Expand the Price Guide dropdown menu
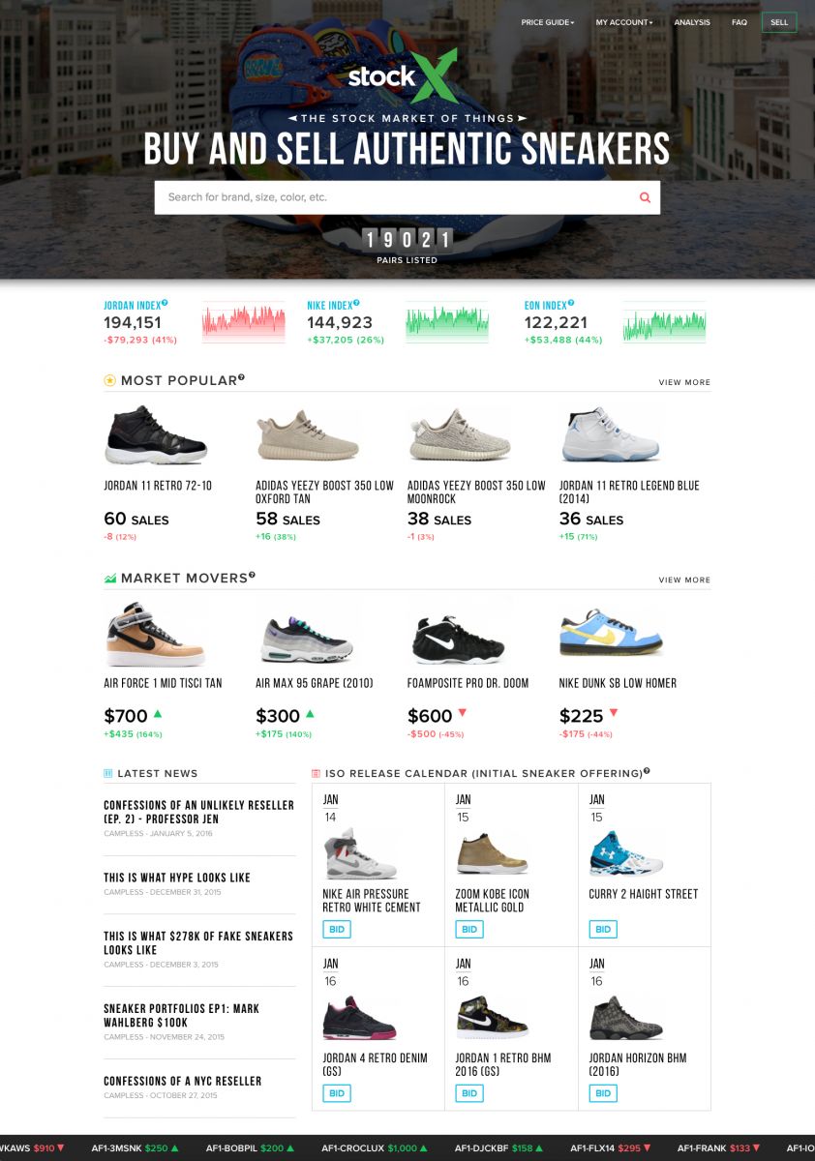Viewport: 815px width, 1161px height. click(547, 22)
